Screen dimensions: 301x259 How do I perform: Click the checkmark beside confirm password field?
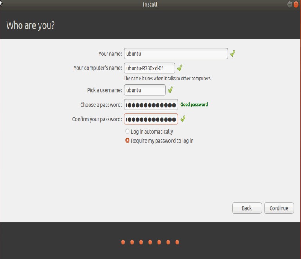coord(183,119)
